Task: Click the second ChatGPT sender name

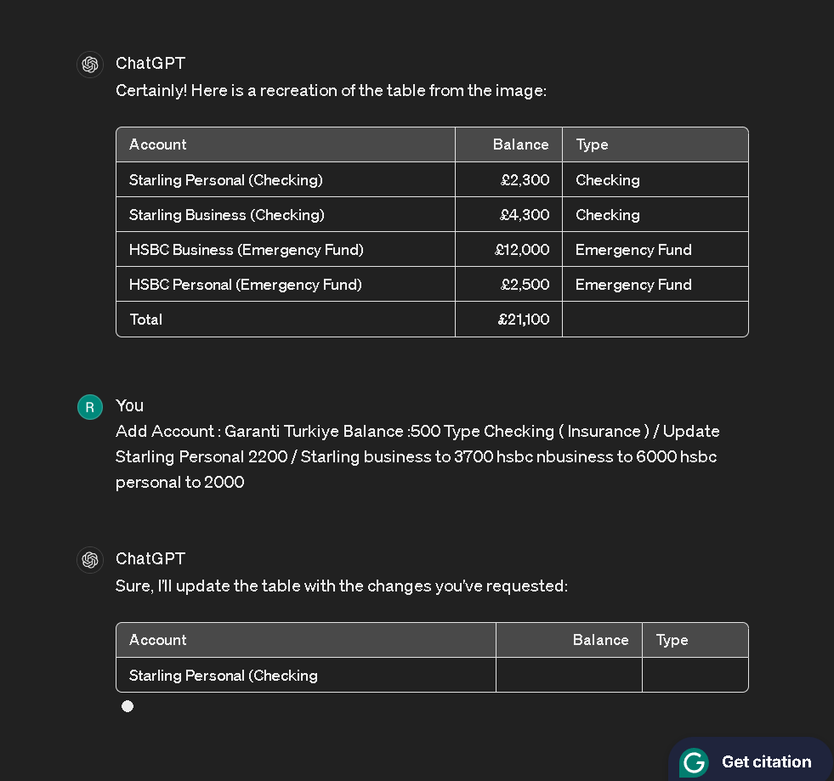Action: pyautogui.click(x=150, y=559)
